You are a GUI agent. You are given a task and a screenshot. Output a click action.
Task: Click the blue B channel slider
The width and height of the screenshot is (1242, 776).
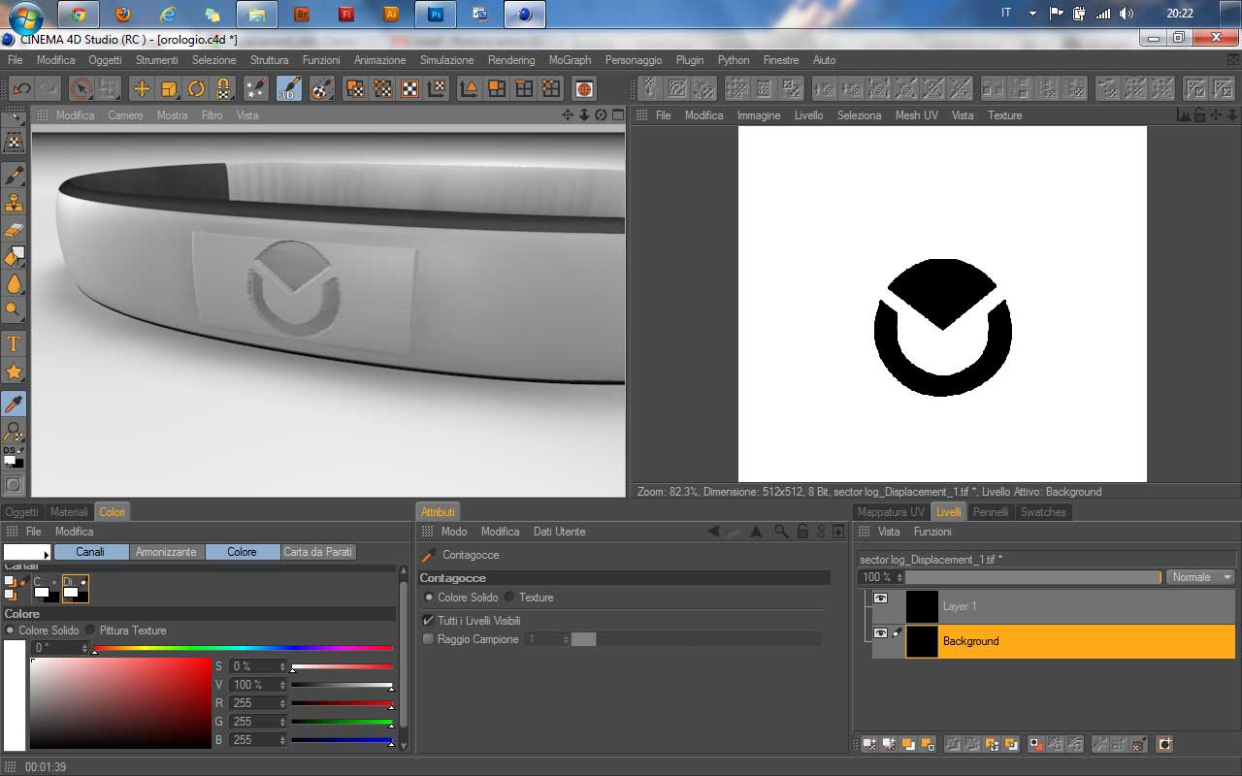tap(343, 740)
